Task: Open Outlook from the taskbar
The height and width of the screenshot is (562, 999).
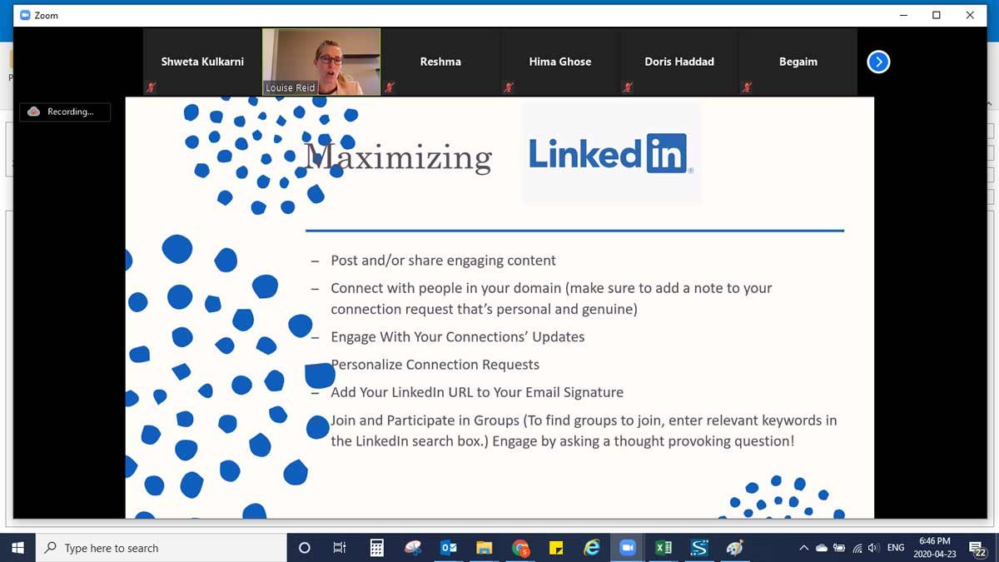Action: click(449, 548)
